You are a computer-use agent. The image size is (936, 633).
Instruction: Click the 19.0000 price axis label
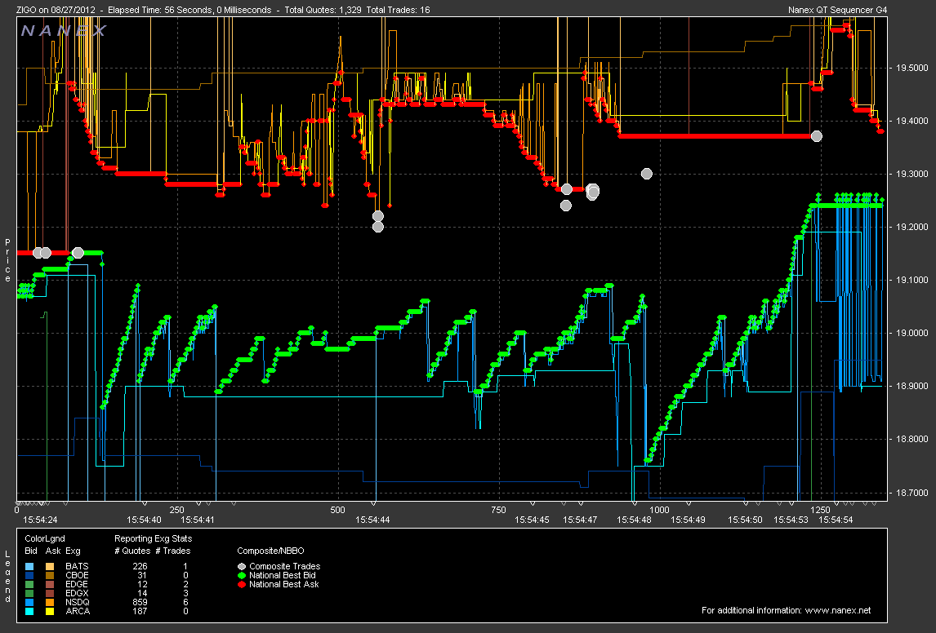pyautogui.click(x=911, y=333)
